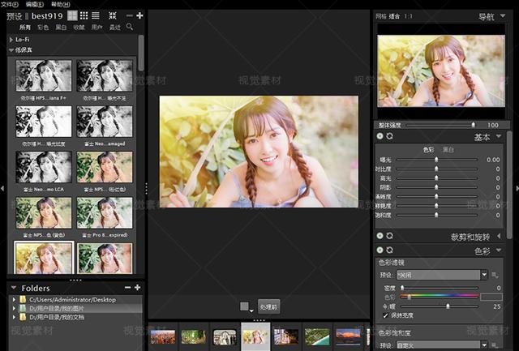Expand the D:/用户目录/我的文档 folder

tap(14, 317)
